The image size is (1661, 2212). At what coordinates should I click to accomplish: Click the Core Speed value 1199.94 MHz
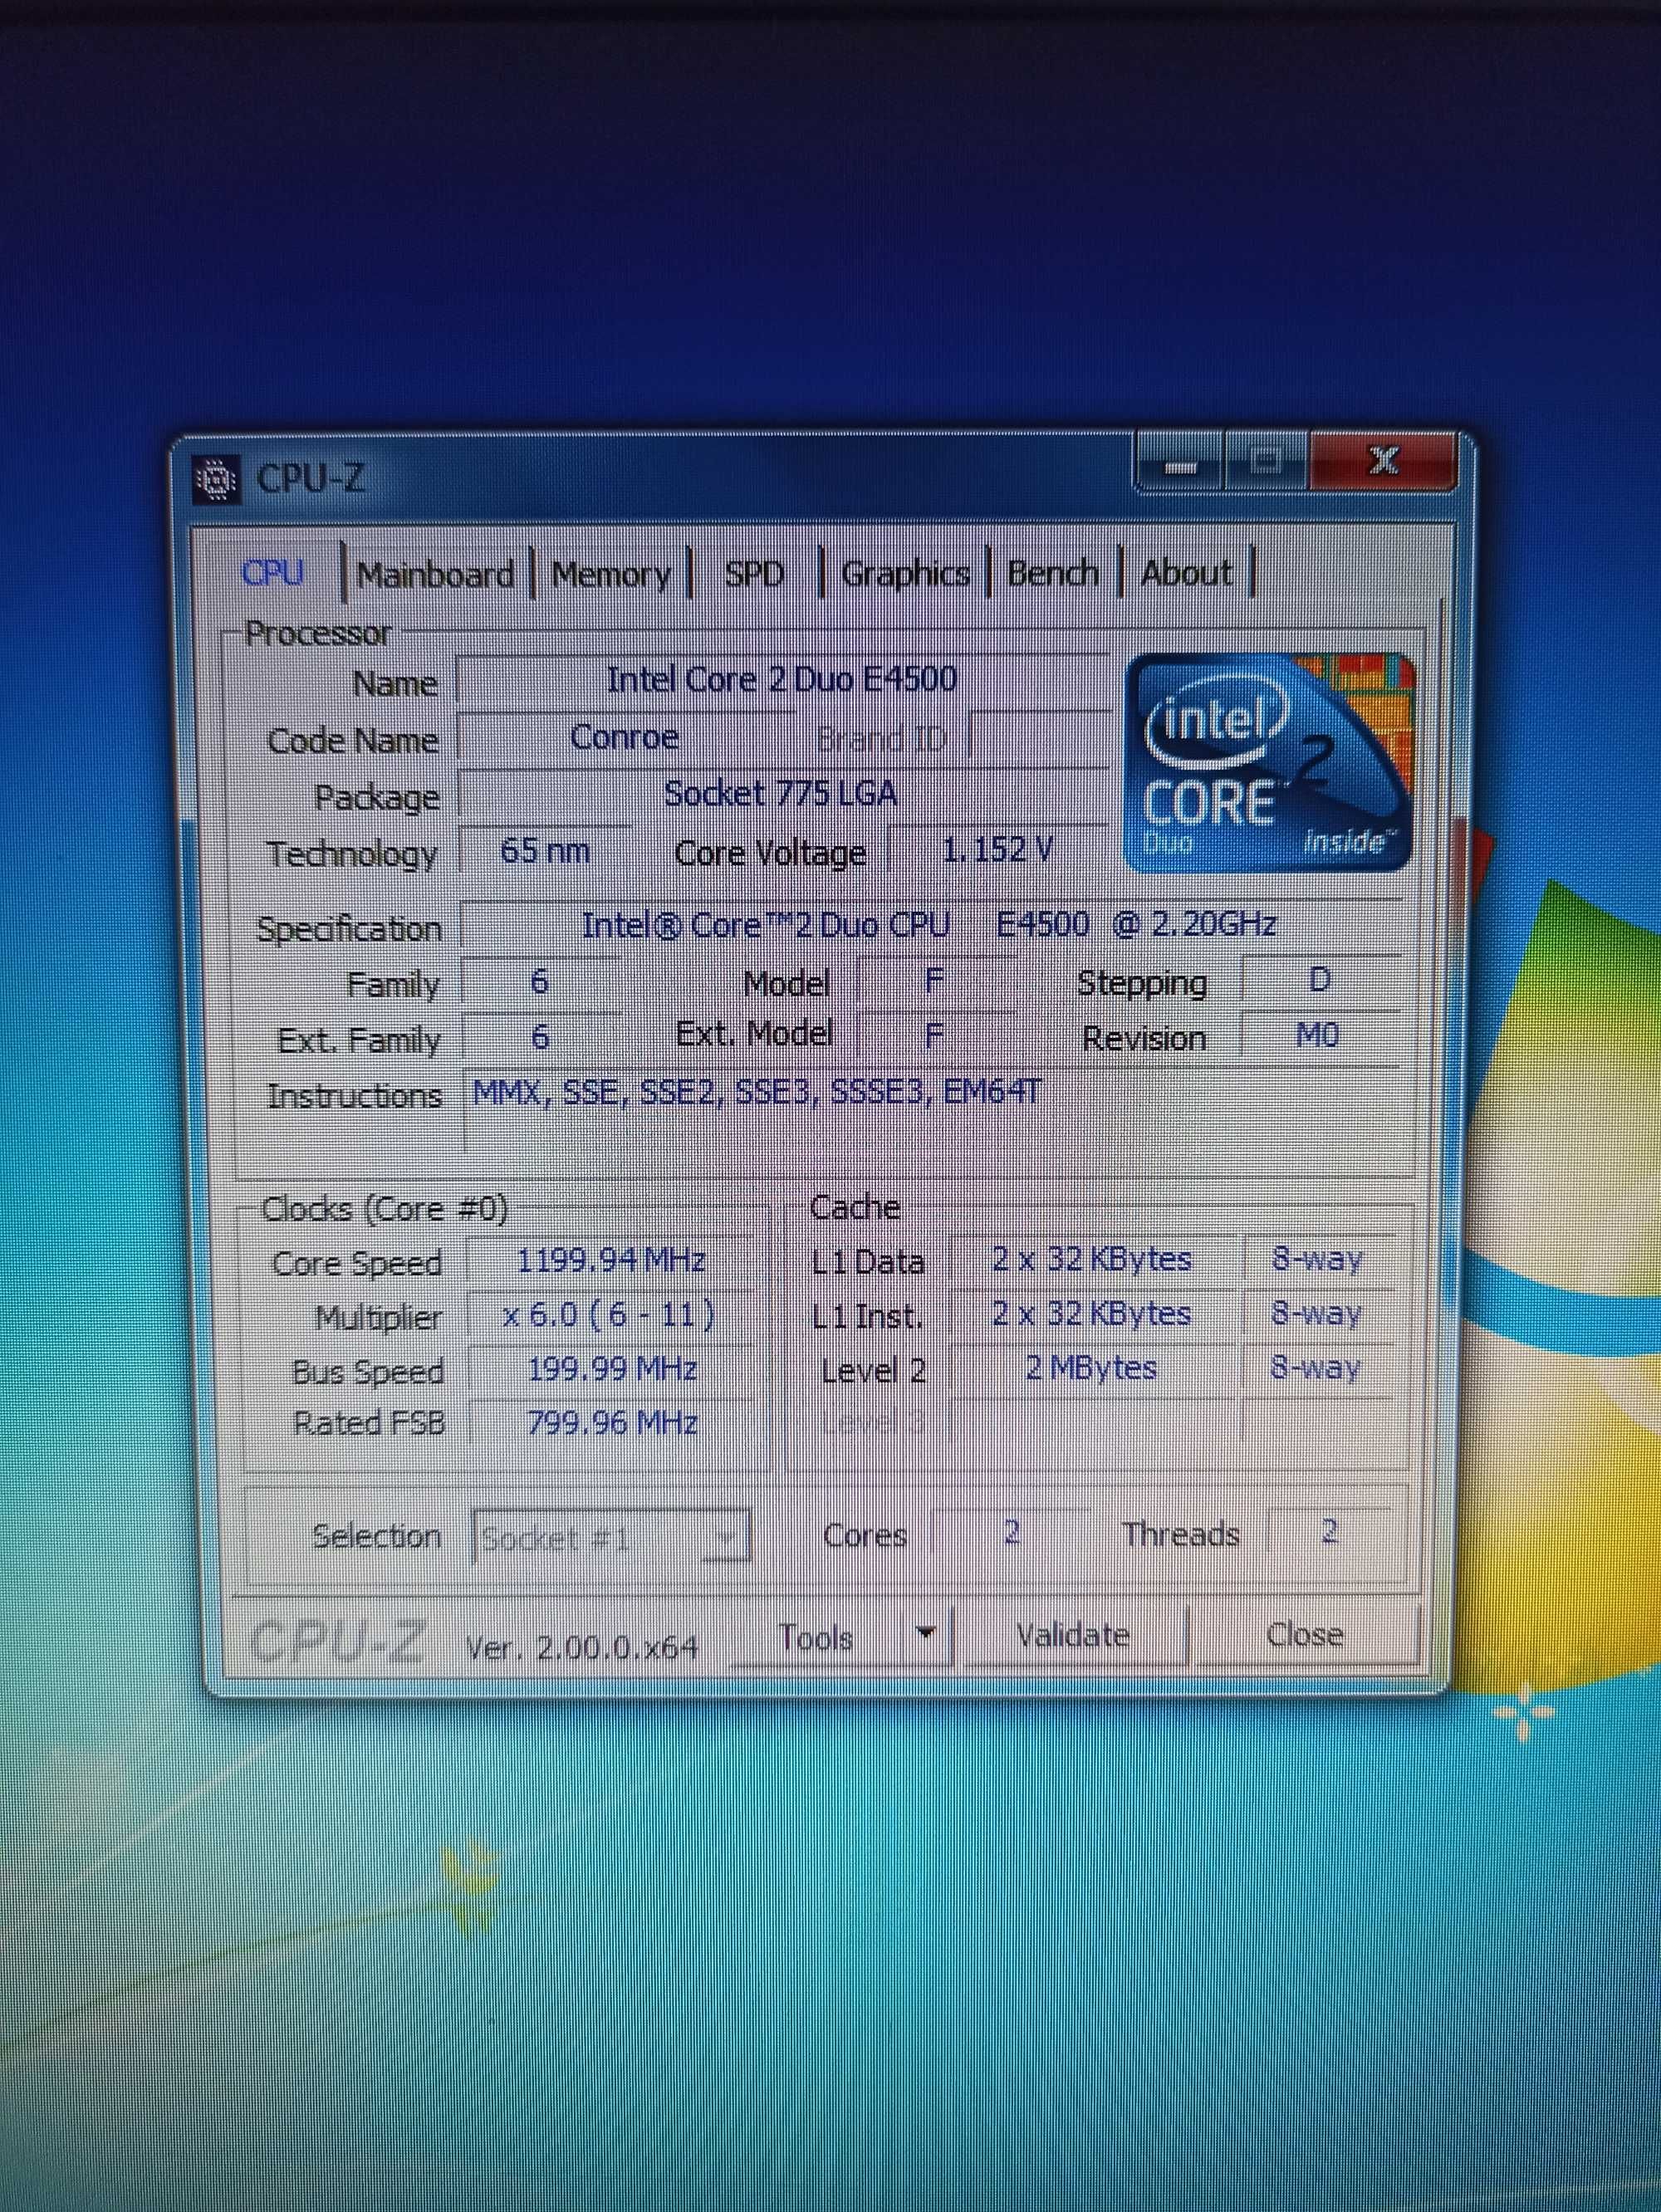(x=611, y=1261)
